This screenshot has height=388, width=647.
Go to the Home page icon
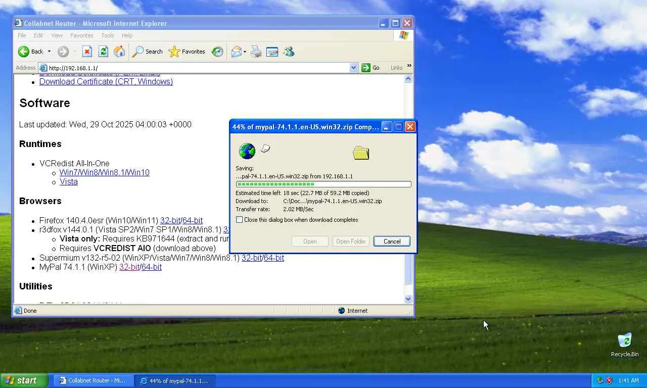click(x=119, y=52)
